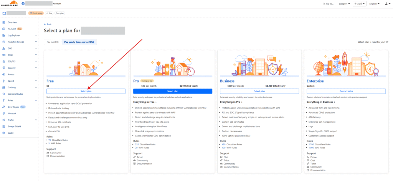The image size is (393, 181).
Task: Open the Web3 sidebar icon
Action: [x=4, y=133]
